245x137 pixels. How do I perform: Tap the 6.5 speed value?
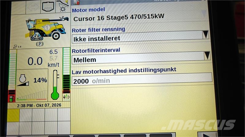point(53,52)
